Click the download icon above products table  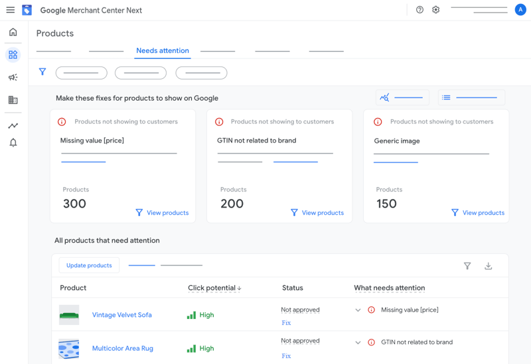[x=488, y=266]
